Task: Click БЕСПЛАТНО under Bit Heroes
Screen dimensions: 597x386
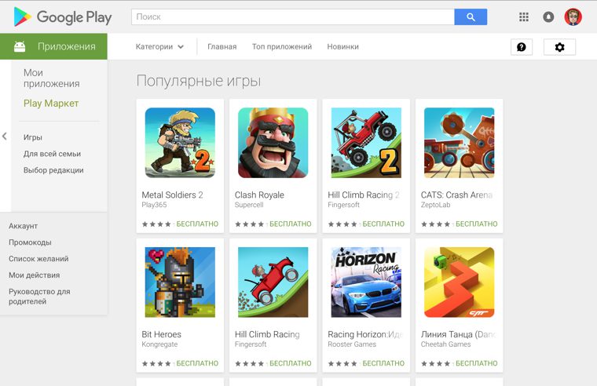Action: tap(197, 363)
